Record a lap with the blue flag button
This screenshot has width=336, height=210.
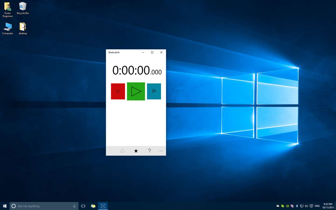(154, 91)
